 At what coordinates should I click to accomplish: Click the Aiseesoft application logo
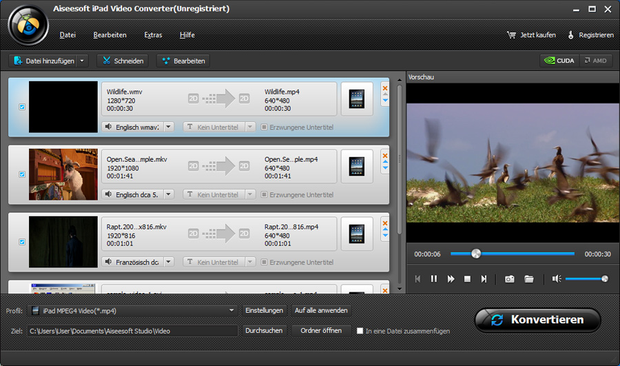click(x=28, y=26)
